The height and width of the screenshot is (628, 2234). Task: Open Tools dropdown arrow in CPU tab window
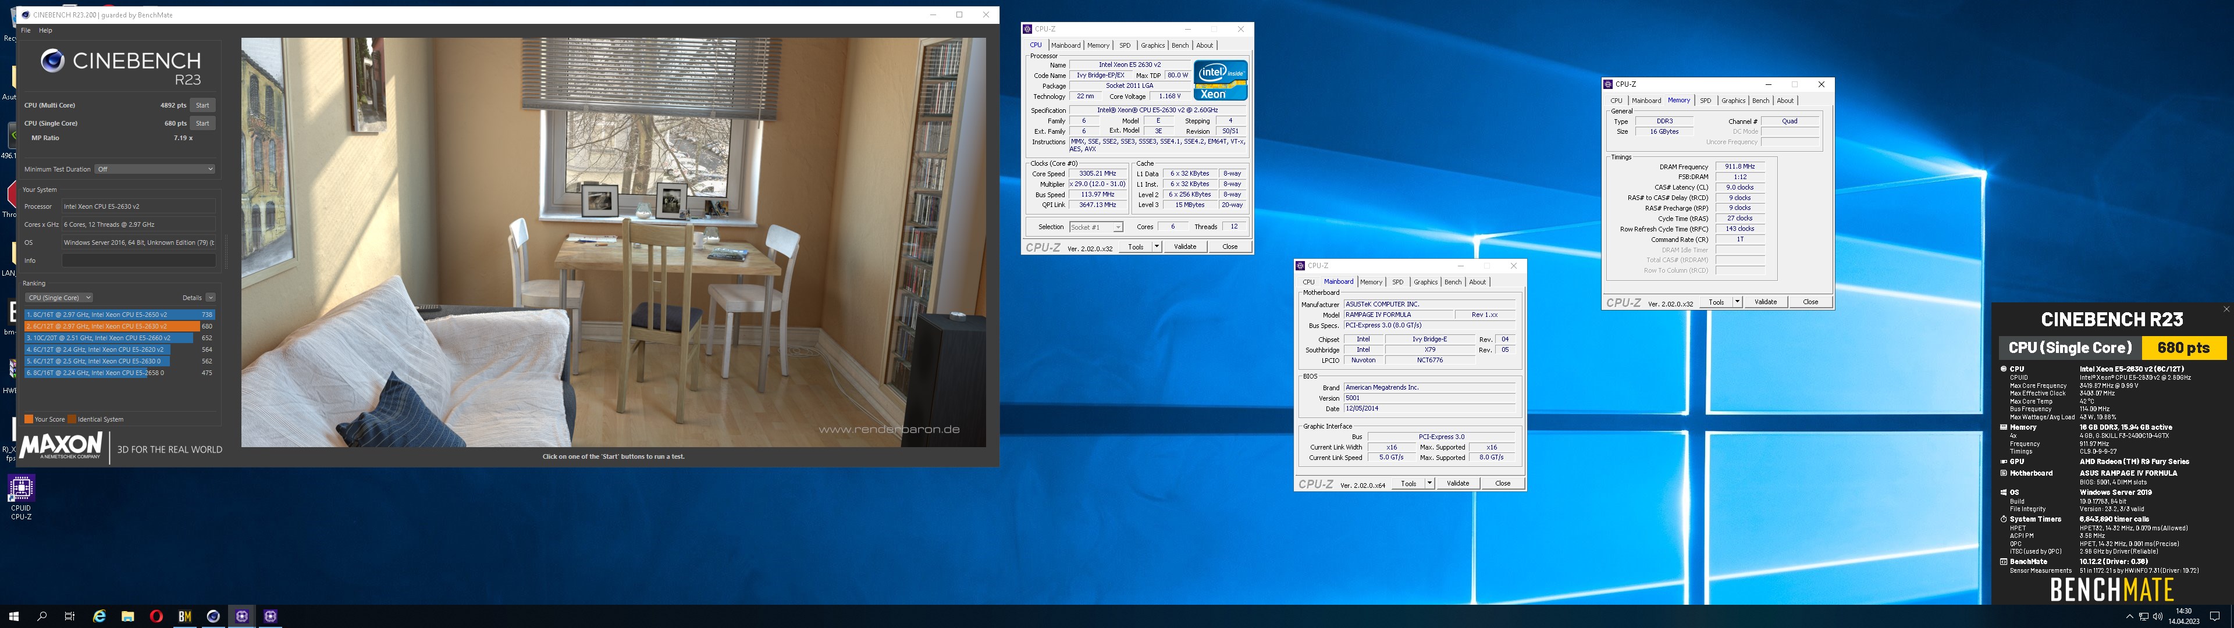click(x=1156, y=247)
